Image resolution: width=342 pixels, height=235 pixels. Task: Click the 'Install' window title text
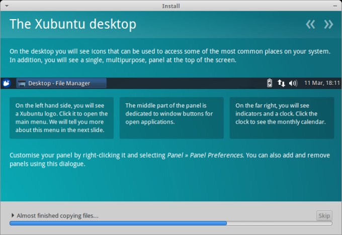tap(171, 6)
